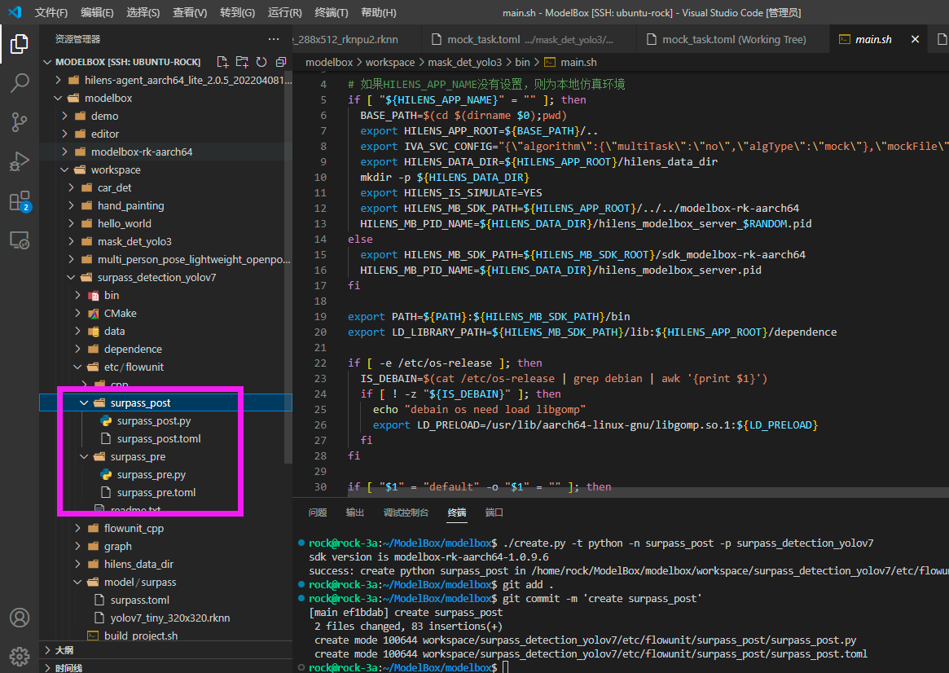Click New File icon in explorer header
The width and height of the screenshot is (949, 673).
click(x=222, y=62)
